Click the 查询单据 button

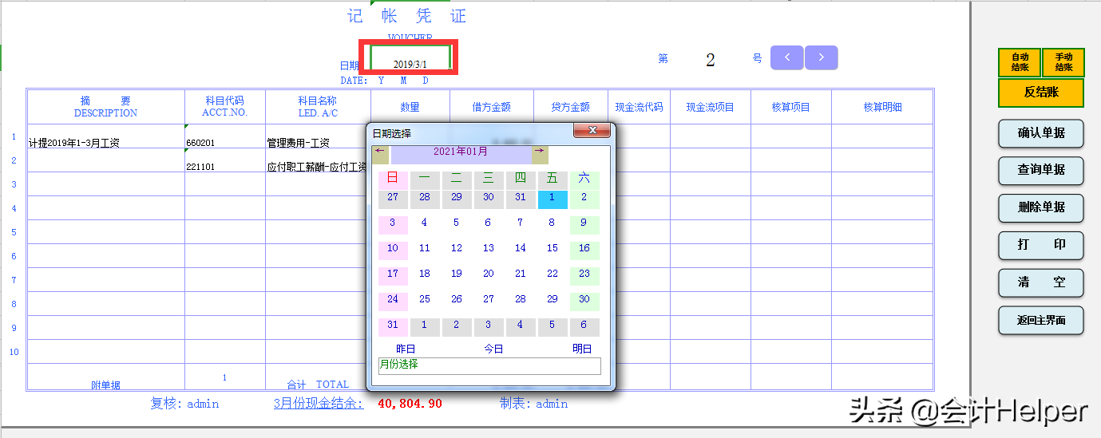click(1041, 170)
